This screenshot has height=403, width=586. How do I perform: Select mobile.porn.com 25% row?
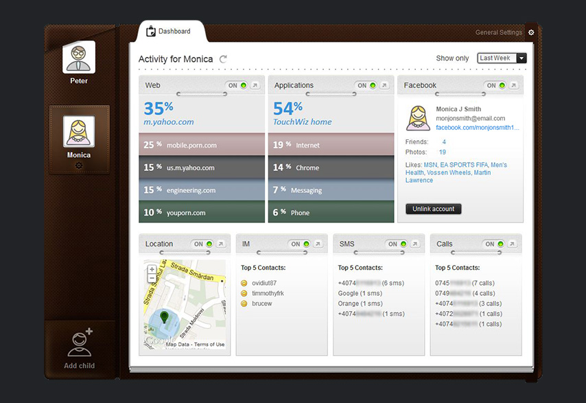[x=202, y=144]
